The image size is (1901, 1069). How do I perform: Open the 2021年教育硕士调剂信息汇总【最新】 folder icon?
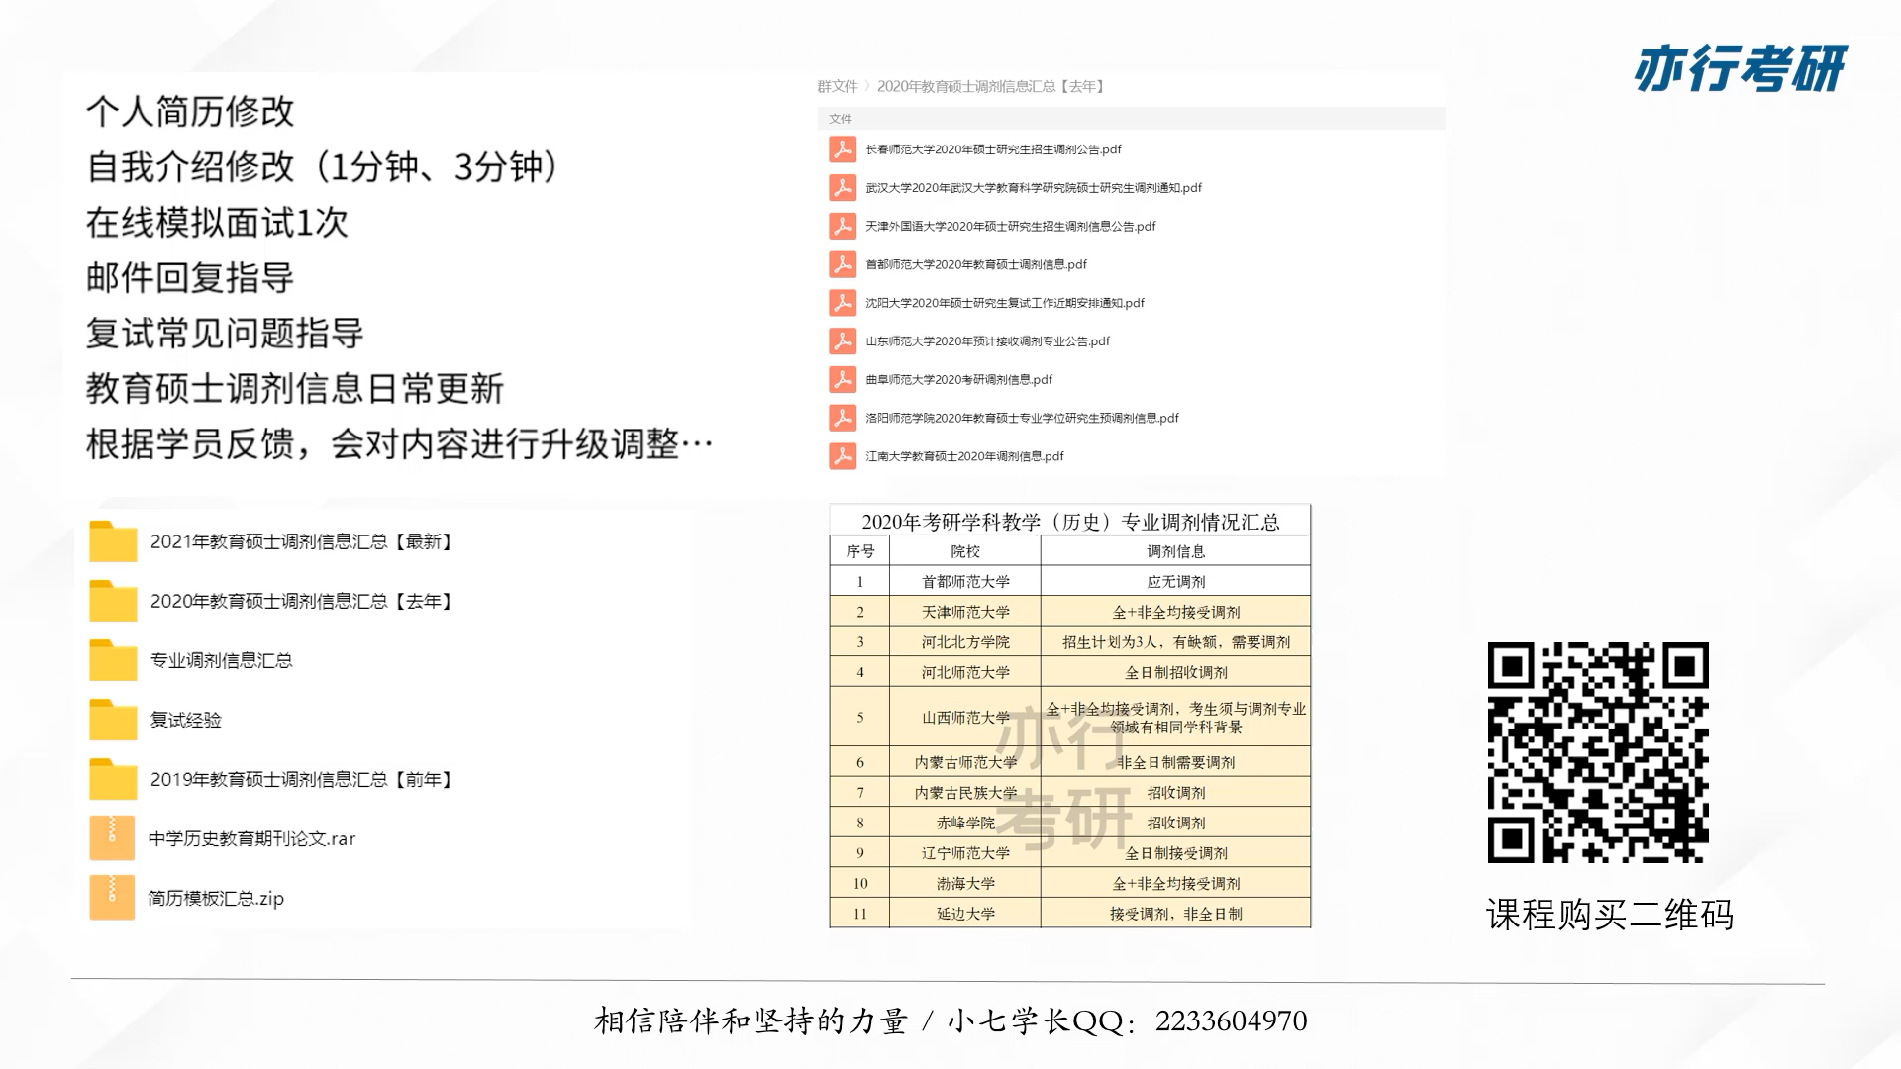(113, 542)
